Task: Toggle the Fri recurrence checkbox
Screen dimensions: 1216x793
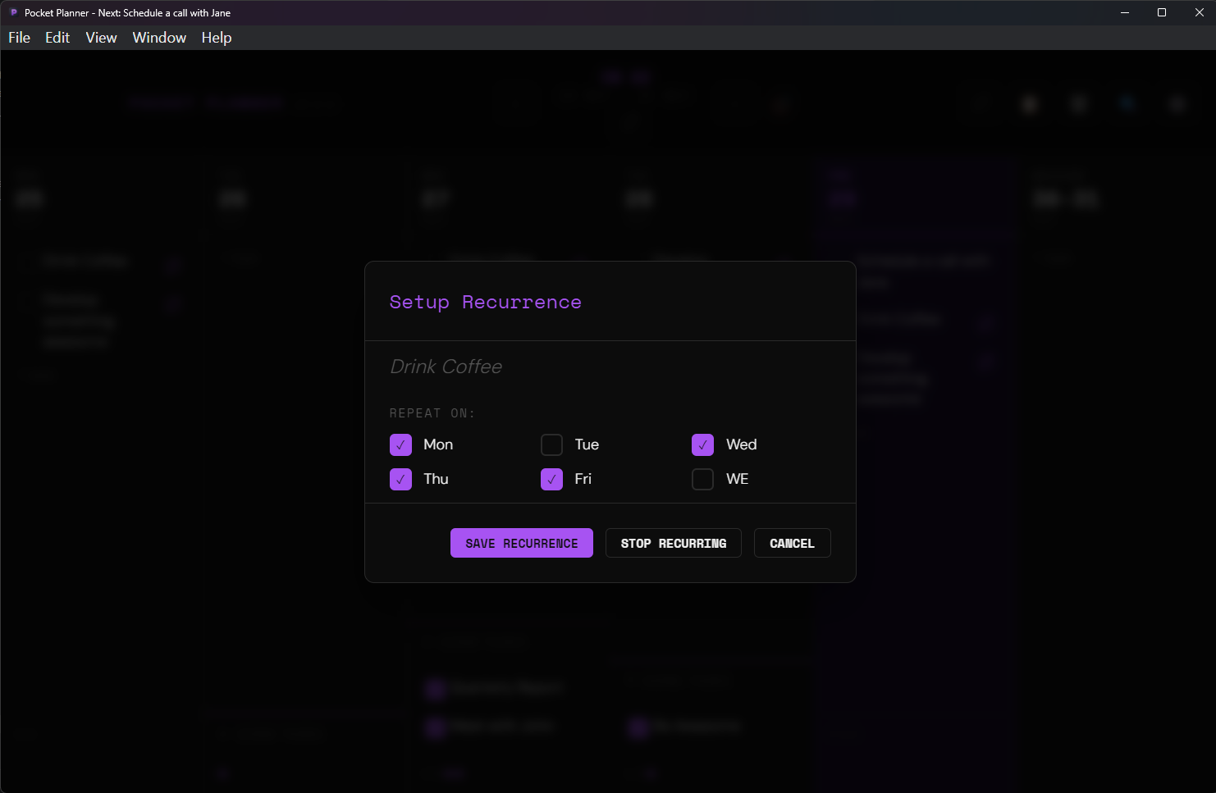Action: point(551,479)
